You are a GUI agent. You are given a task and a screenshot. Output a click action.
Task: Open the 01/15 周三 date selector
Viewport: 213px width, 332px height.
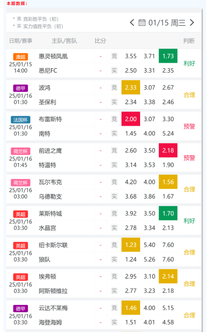tap(167, 23)
